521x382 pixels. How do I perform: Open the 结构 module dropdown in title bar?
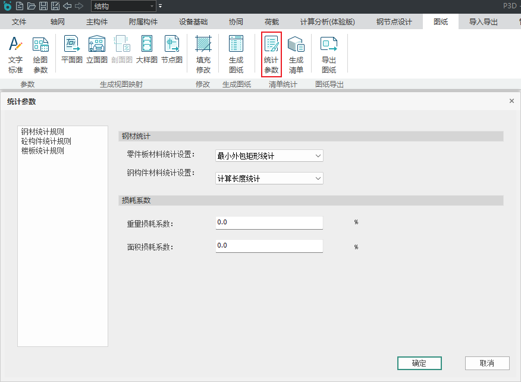click(x=123, y=6)
